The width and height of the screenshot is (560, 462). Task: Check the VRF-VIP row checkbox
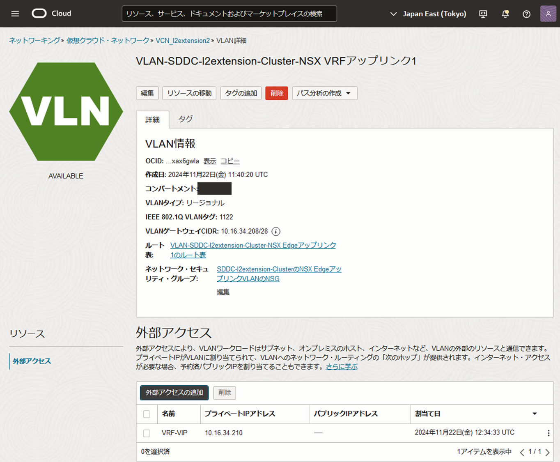click(x=147, y=433)
